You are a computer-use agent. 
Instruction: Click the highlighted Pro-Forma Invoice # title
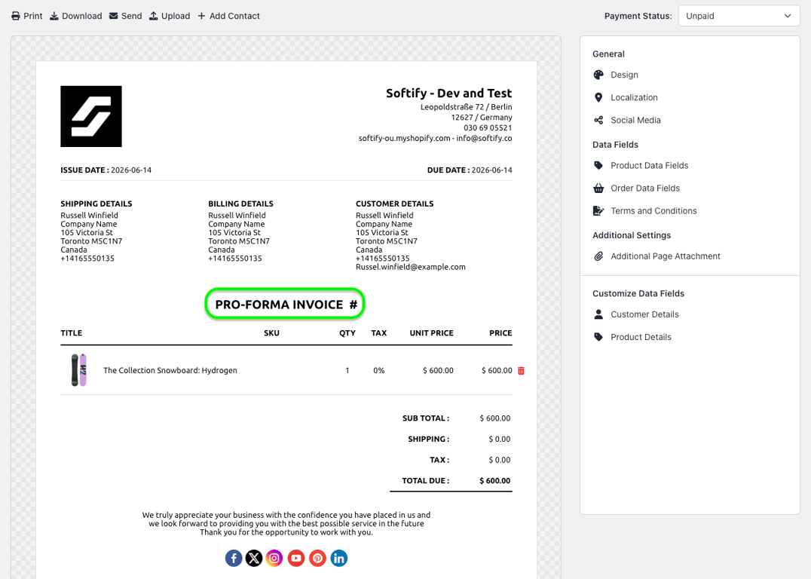[285, 304]
